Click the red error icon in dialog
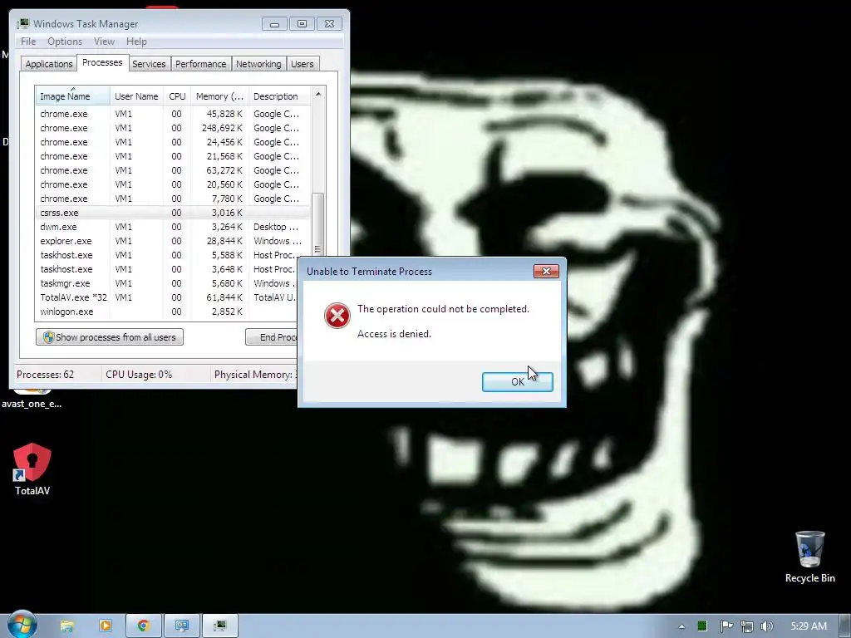Image resolution: width=851 pixels, height=638 pixels. [x=337, y=315]
